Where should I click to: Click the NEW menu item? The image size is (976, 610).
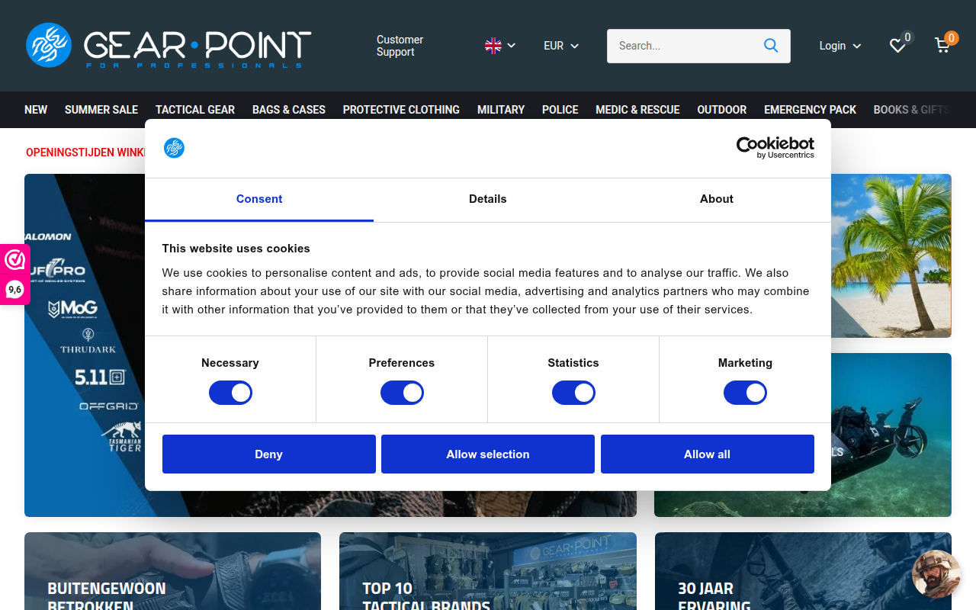click(36, 110)
